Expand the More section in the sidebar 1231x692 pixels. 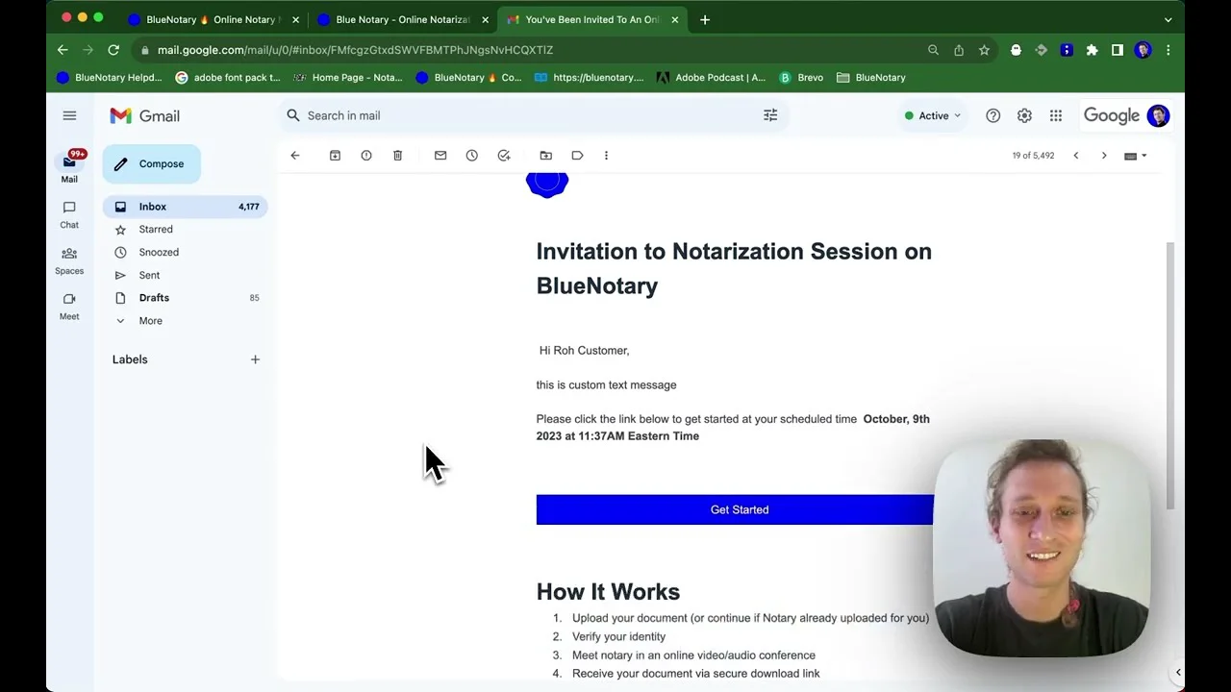(150, 321)
